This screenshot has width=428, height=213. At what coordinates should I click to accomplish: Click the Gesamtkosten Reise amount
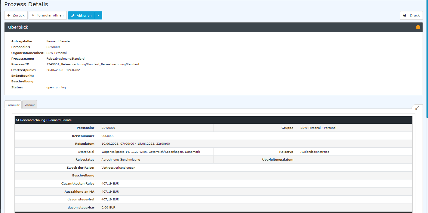pos(110,183)
